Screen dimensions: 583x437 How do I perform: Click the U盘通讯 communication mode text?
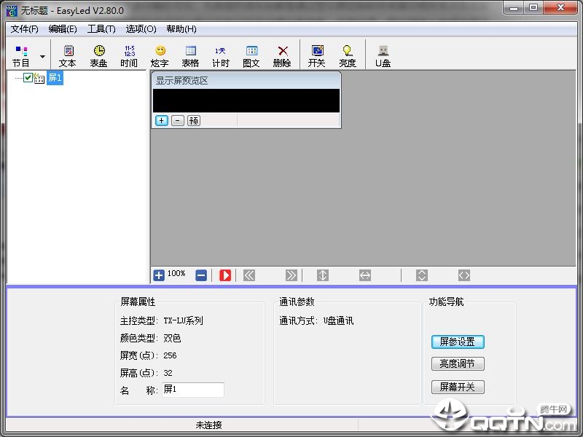pos(338,320)
